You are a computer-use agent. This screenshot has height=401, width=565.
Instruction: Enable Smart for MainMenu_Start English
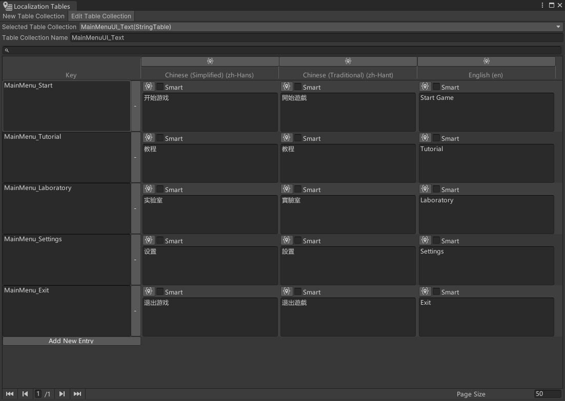(436, 87)
